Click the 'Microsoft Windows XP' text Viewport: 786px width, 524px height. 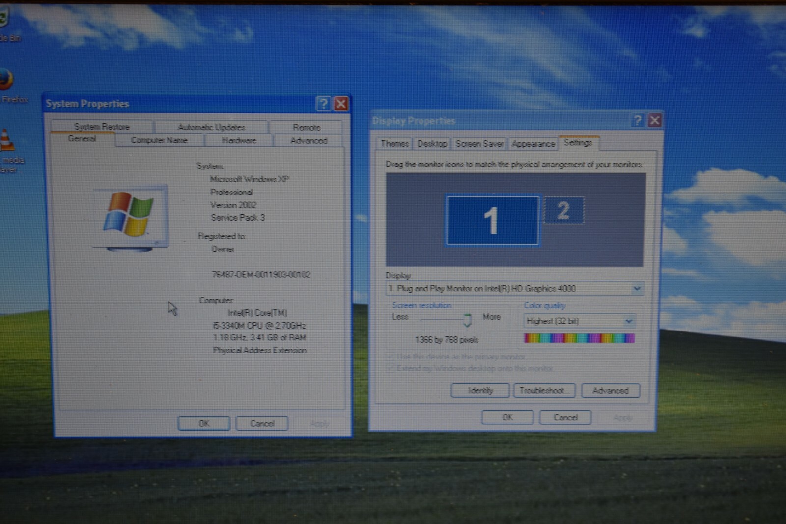pyautogui.click(x=250, y=179)
